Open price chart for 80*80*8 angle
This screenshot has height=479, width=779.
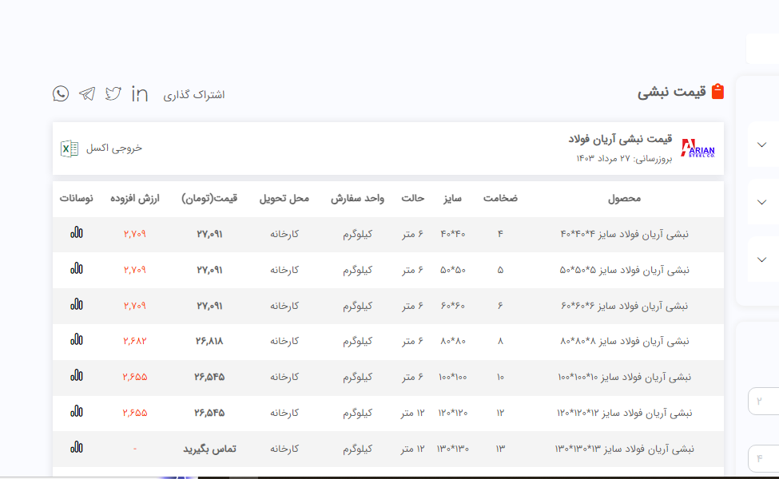[x=76, y=340]
